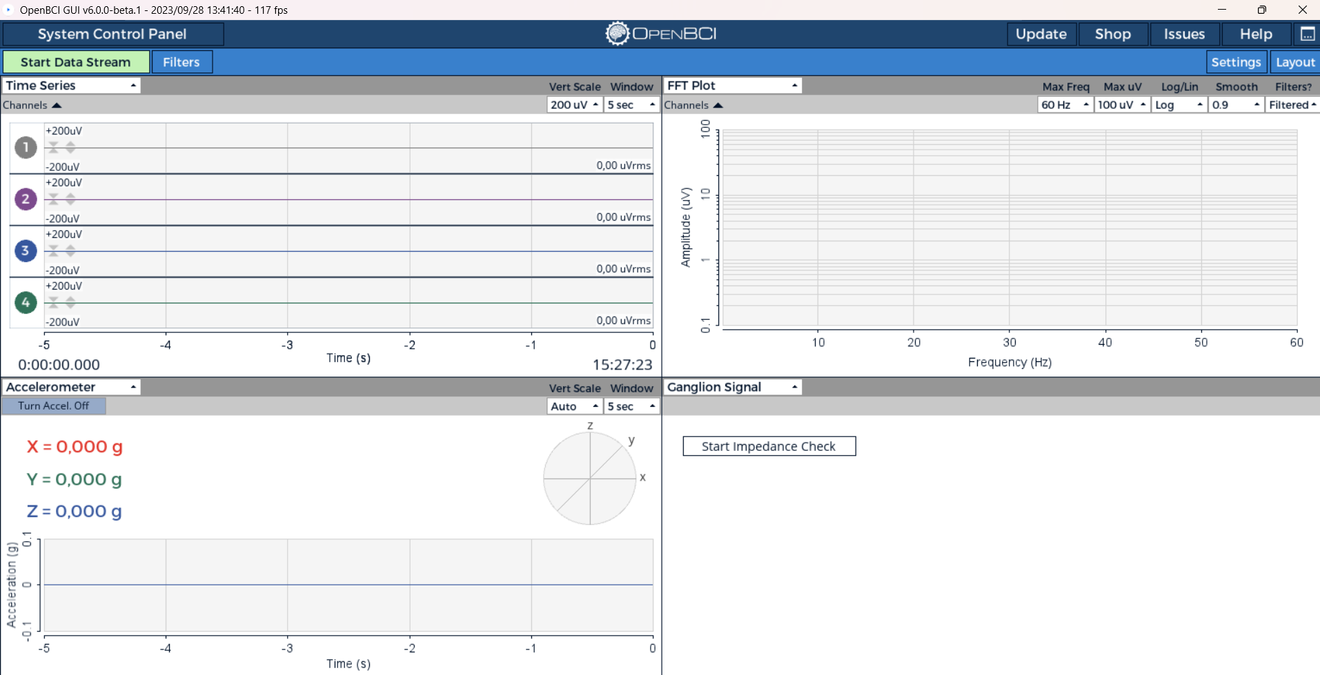1320x675 pixels.
Task: Click the clock time 15:27:23
Action: [622, 365]
